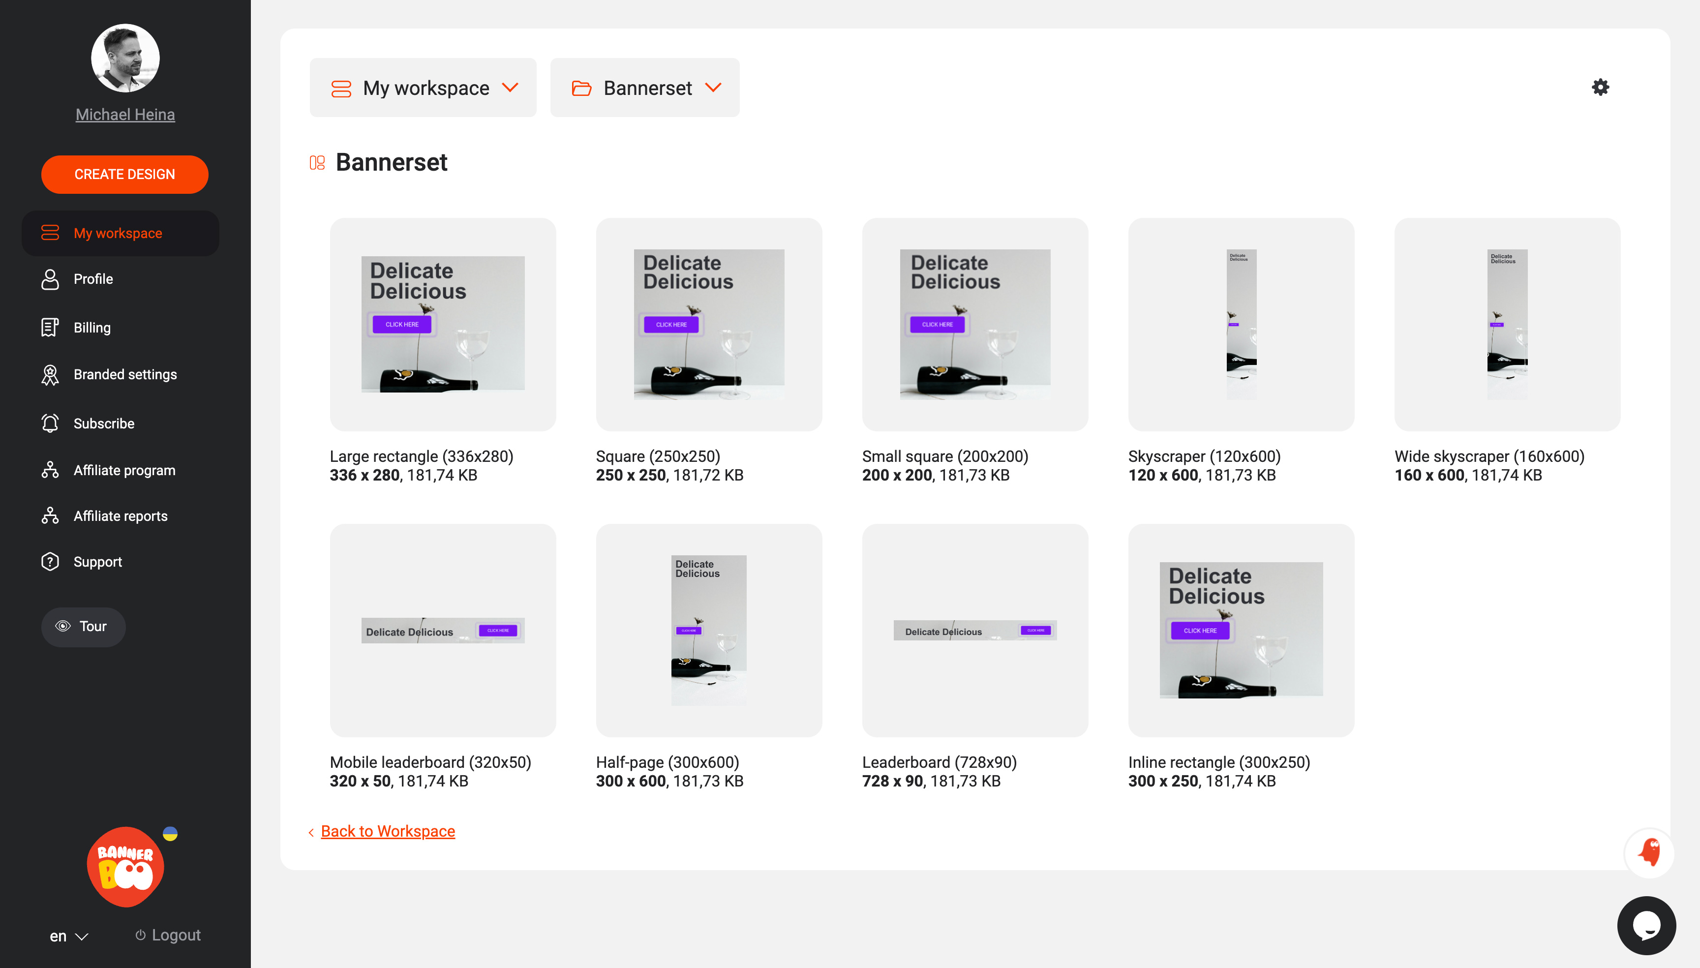Viewport: 1700px width, 968px height.
Task: Click the settings gear icon
Action: (1600, 87)
